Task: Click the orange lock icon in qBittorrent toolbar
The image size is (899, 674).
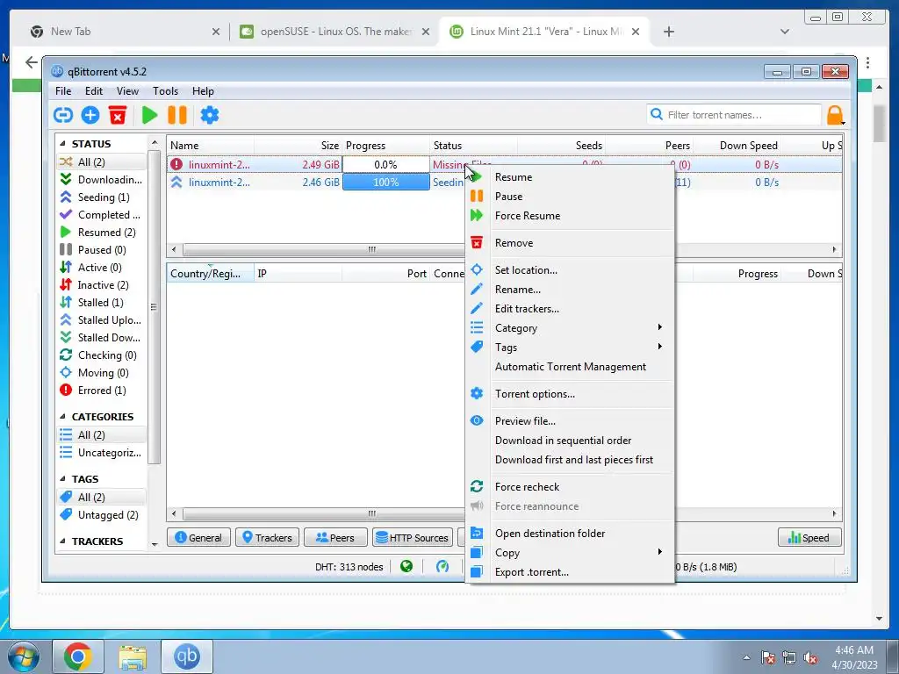Action: coord(835,115)
